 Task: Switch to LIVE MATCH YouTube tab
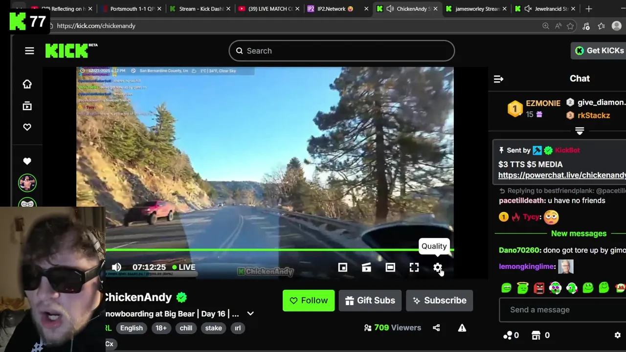click(268, 9)
